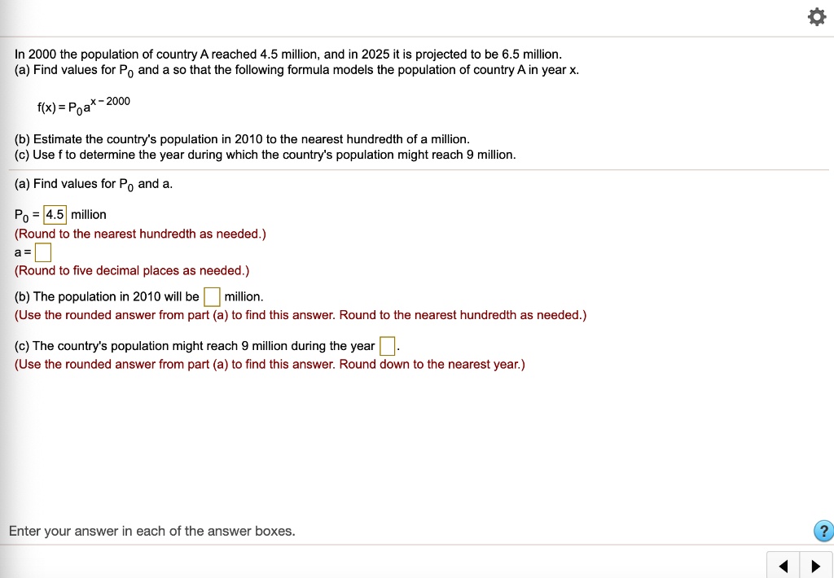Focus the 2010 population answer box
Screen dimensions: 834x578
pos(212,296)
